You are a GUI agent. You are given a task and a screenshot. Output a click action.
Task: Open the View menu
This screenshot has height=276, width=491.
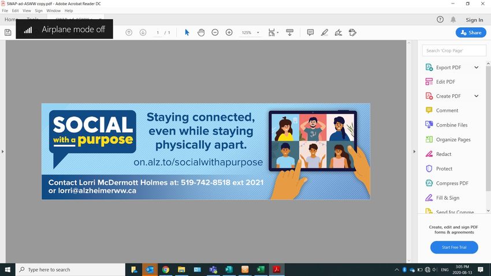27,10
